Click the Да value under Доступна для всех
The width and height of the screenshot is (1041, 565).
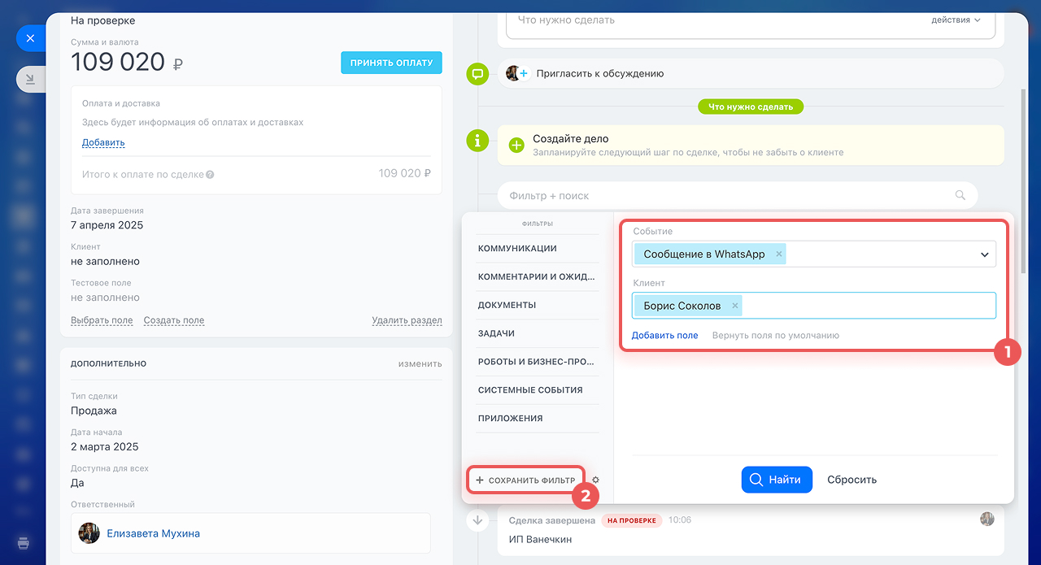tap(77, 483)
